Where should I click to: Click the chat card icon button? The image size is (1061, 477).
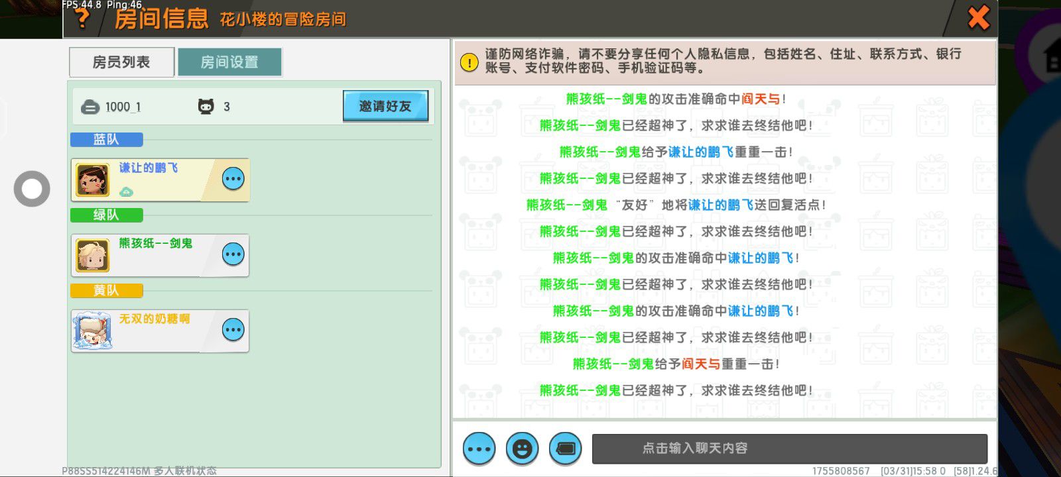[566, 449]
